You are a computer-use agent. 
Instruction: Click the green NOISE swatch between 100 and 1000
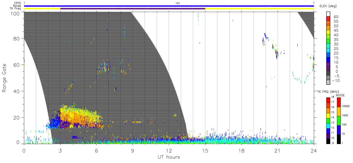coord(339,120)
